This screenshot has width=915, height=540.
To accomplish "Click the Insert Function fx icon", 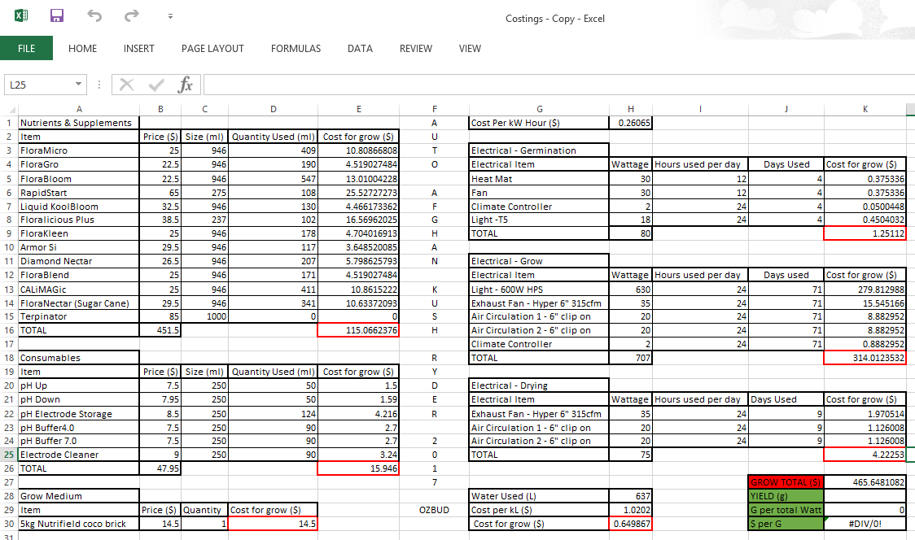I will 185,85.
